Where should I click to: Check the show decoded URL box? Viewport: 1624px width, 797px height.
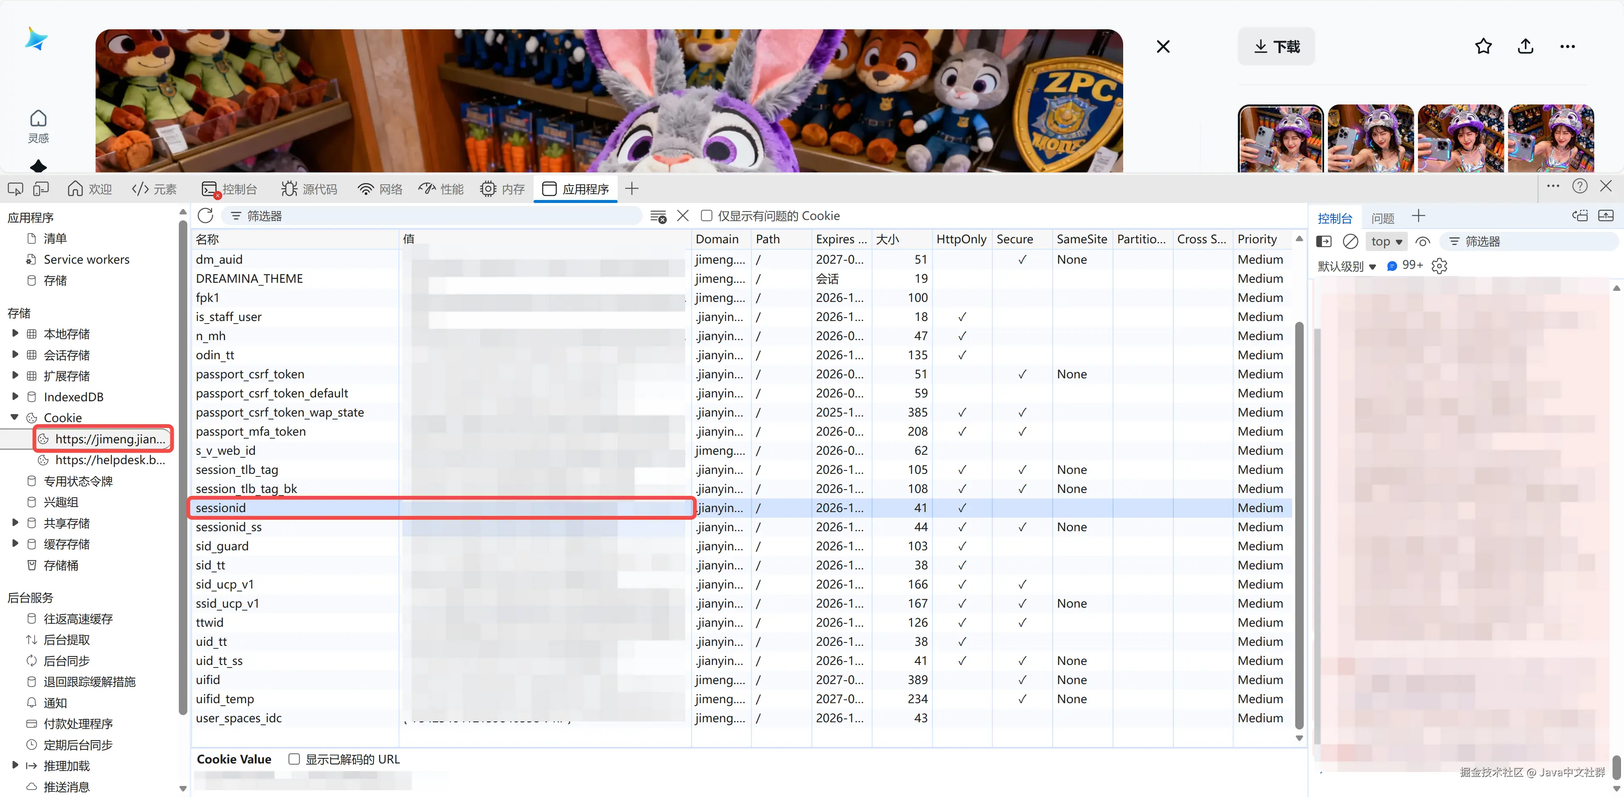pos(294,759)
